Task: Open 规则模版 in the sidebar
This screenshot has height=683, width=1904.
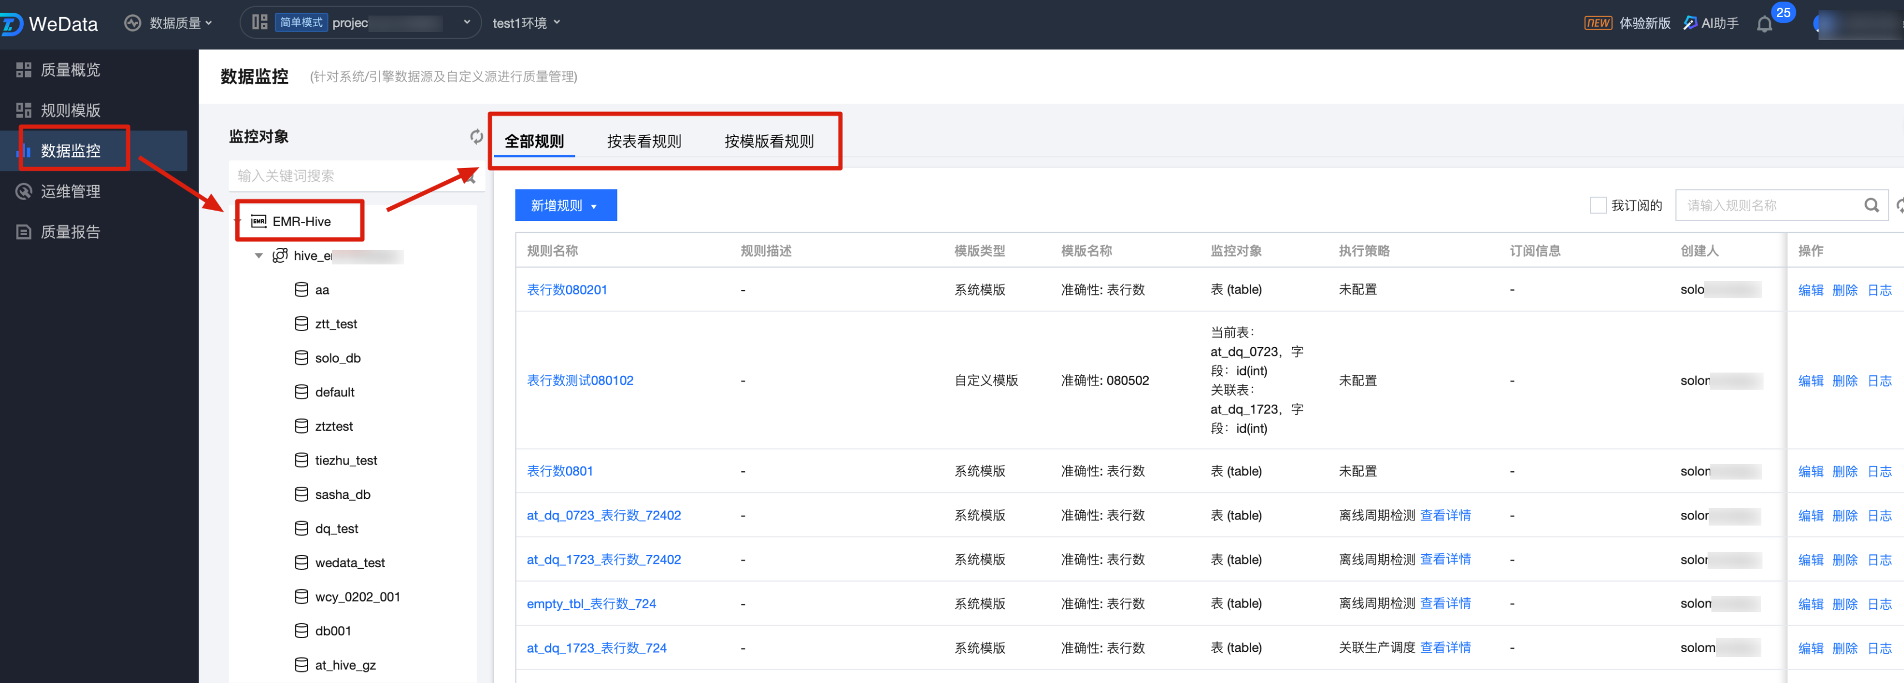Action: [69, 111]
